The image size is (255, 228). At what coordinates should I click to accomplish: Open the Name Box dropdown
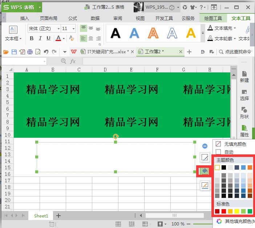point(44,61)
